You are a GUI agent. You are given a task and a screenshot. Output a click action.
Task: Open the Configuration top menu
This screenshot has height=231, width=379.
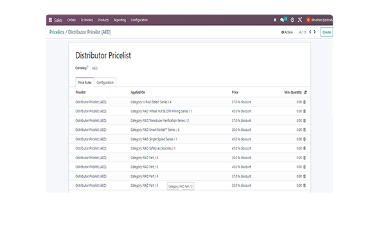click(139, 20)
